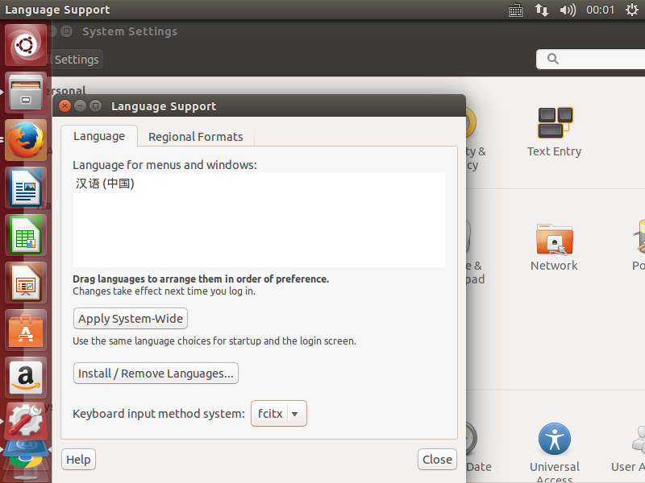Viewport: 645px width, 483px height.
Task: Launch Firefox from the launcher
Action: (x=25, y=142)
